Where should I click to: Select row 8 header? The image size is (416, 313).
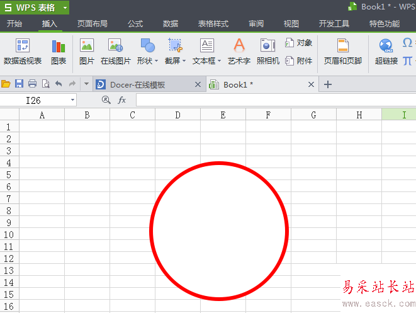(x=9, y=210)
